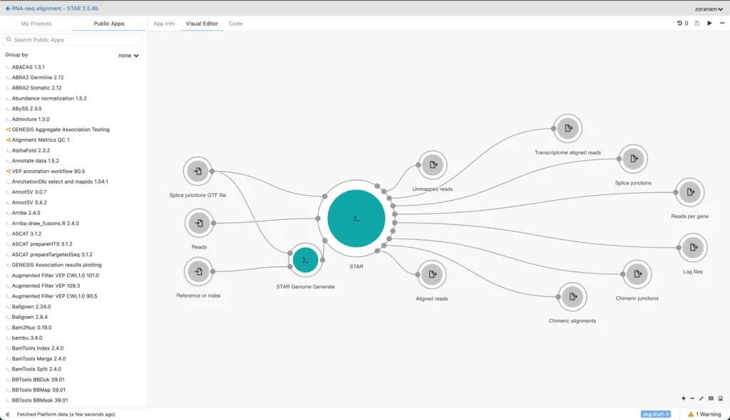Click the revision history icon in the toolbar

tap(679, 23)
